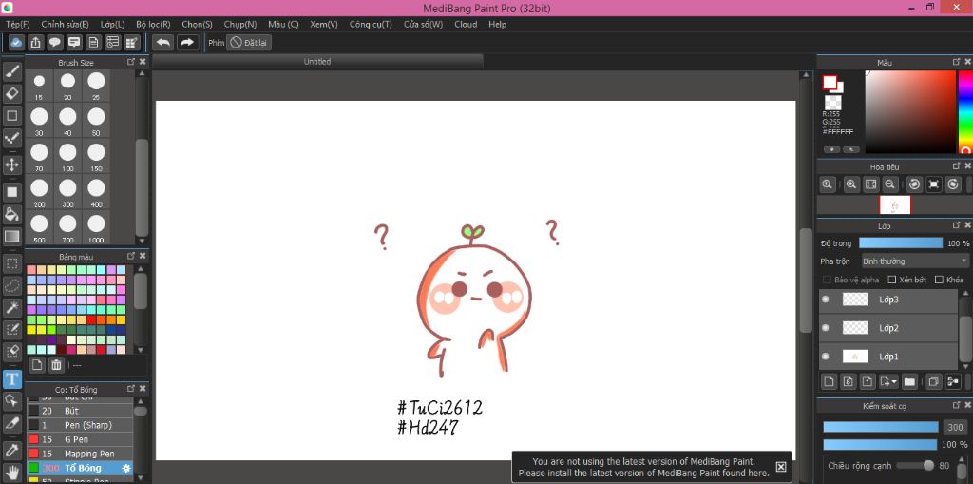Select the Gradient tool
Viewport: 973px width, 484px height.
point(12,236)
